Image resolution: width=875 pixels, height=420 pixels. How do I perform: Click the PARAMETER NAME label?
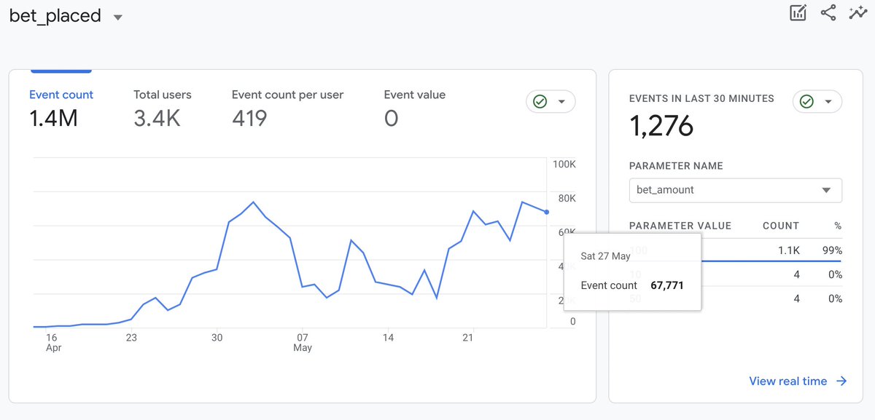[x=676, y=166]
